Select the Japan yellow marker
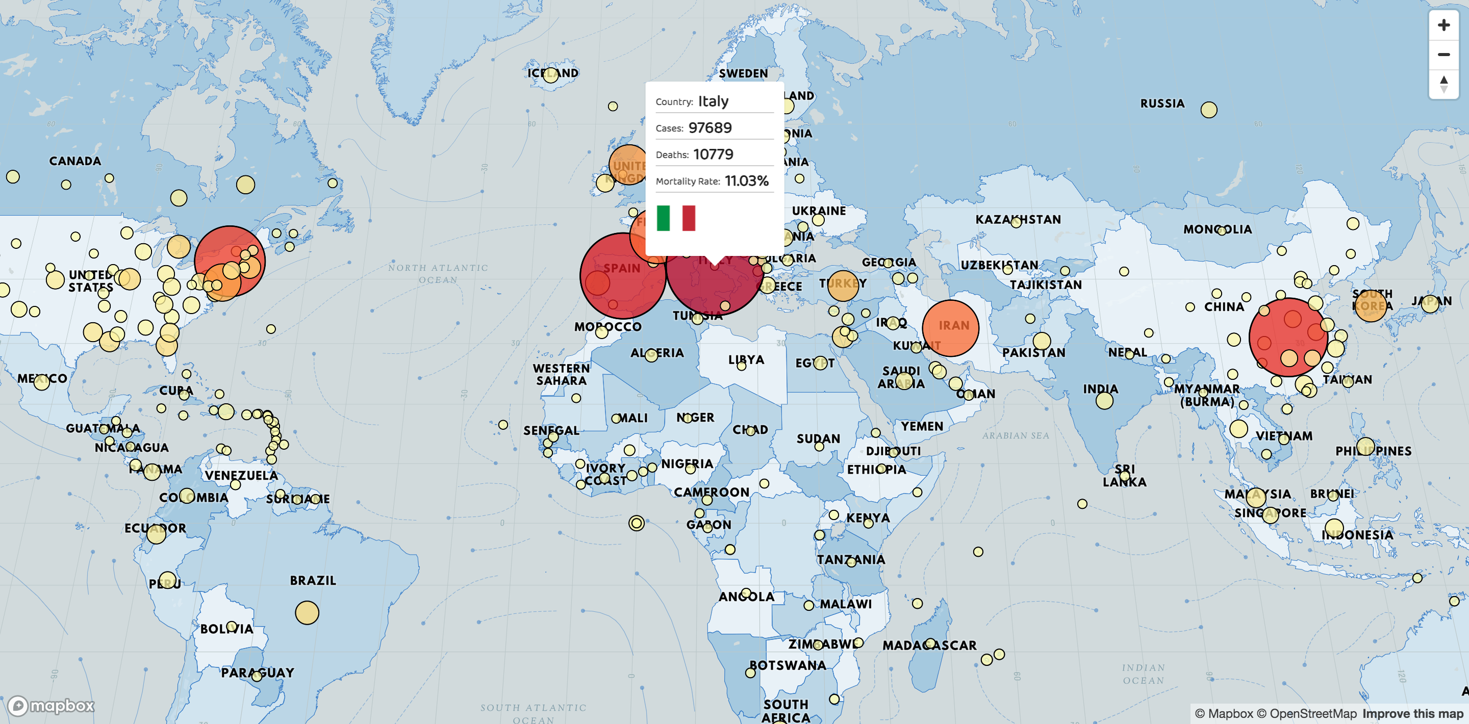 pos(1430,304)
